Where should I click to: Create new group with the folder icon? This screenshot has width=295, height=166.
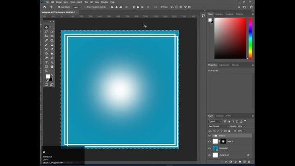[x=240, y=162]
